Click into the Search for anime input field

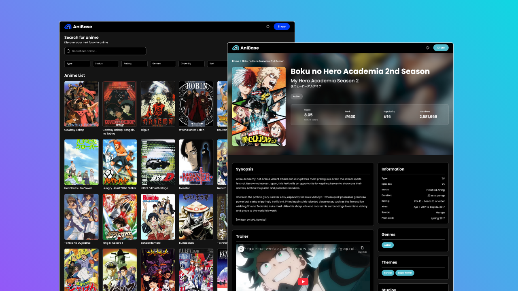coord(107,51)
